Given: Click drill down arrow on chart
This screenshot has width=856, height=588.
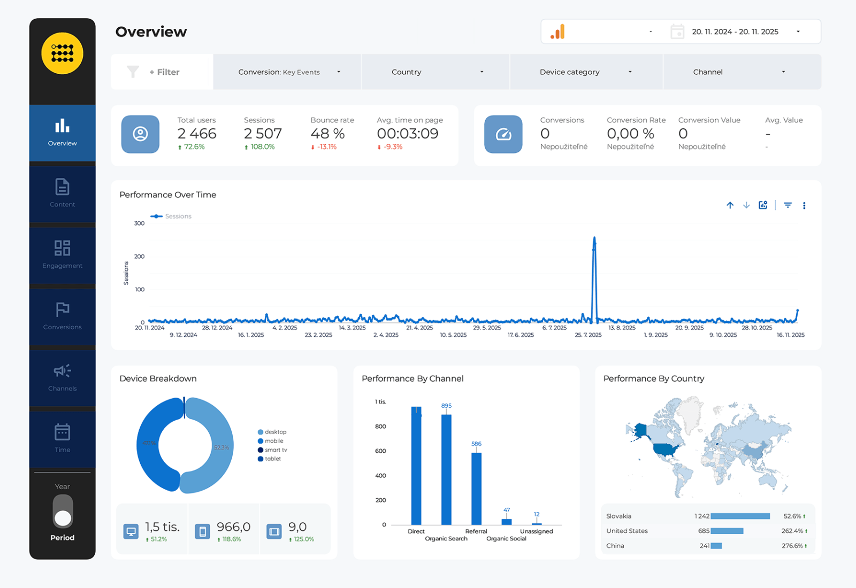Looking at the screenshot, I should [x=746, y=205].
